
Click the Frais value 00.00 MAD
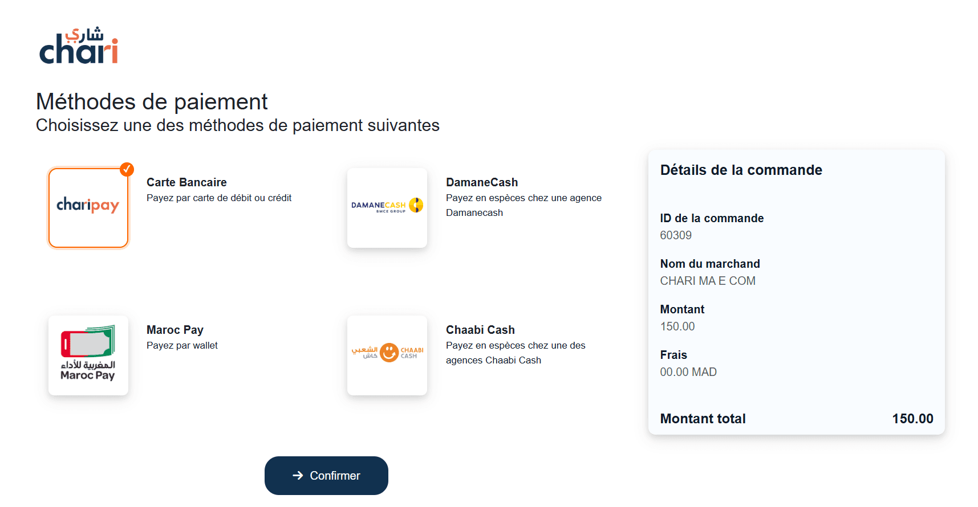point(688,371)
